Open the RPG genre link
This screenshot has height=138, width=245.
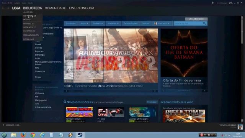click(37, 68)
